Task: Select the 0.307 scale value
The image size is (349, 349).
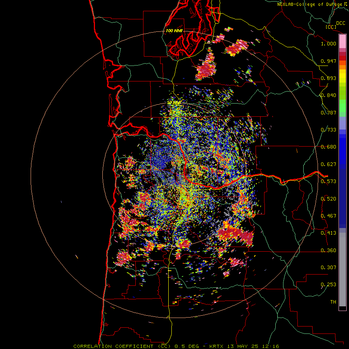Action: [x=328, y=268]
